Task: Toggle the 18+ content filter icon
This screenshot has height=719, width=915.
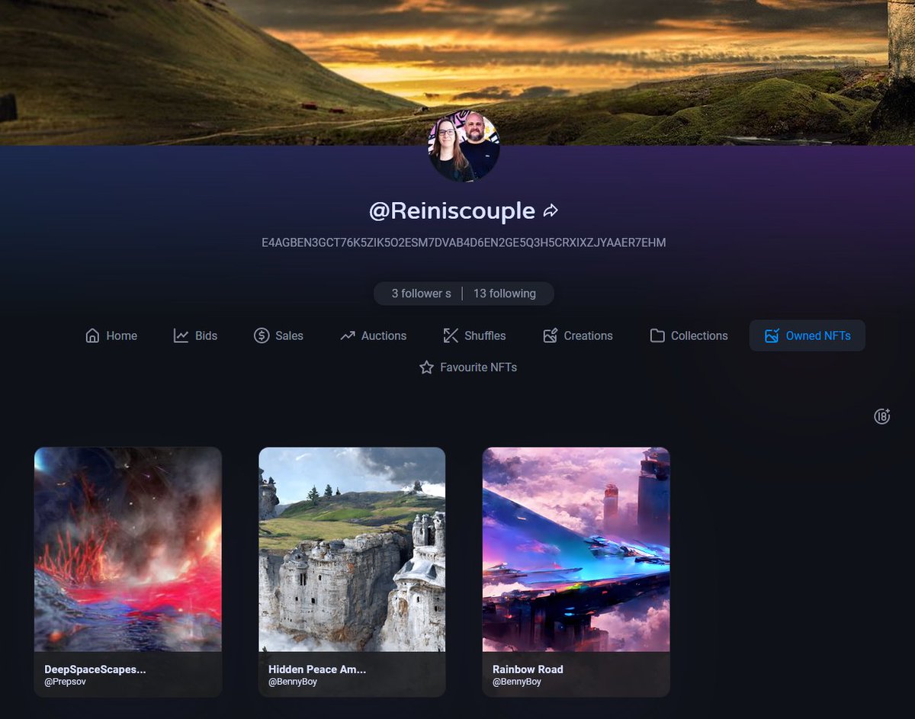Action: click(x=882, y=416)
